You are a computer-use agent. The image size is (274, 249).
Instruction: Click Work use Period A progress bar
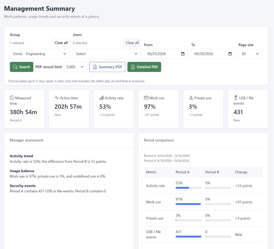pos(188,204)
